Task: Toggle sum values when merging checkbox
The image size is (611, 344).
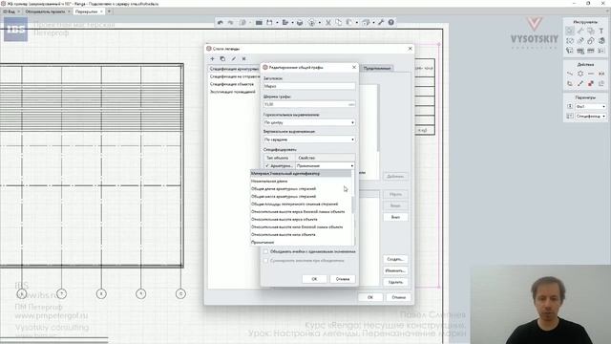Action: 265,261
